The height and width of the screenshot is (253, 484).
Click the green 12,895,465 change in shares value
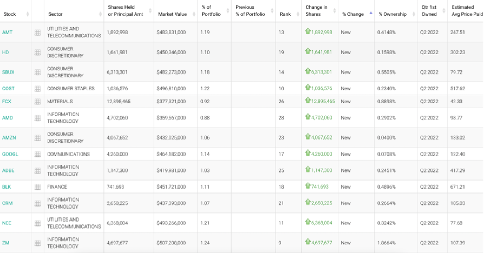[x=323, y=102]
